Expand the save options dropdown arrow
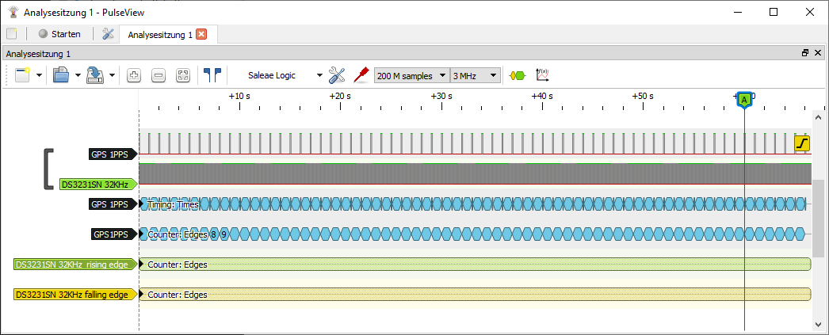Viewport: 829px width, 335px height. (112, 75)
